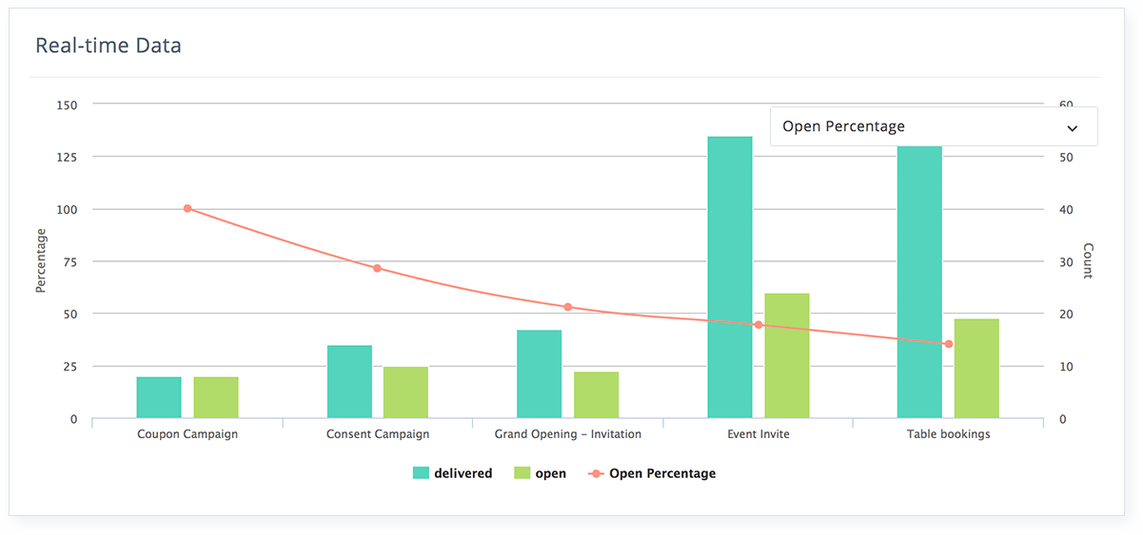Click the Grand Opening – Invitation open bar
Image resolution: width=1143 pixels, height=535 pixels.
596,395
